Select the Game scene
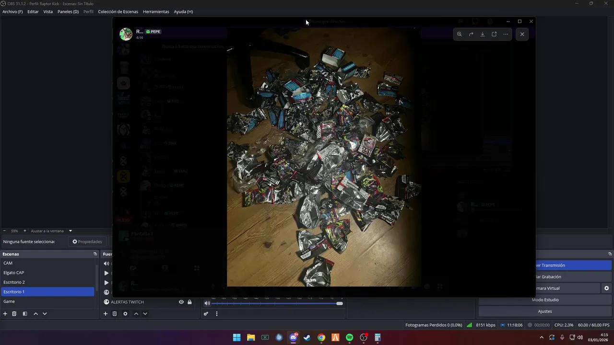 click(x=47, y=301)
